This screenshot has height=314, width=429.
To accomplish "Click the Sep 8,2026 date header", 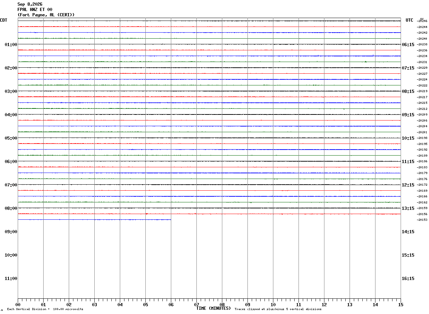I will [30, 4].
